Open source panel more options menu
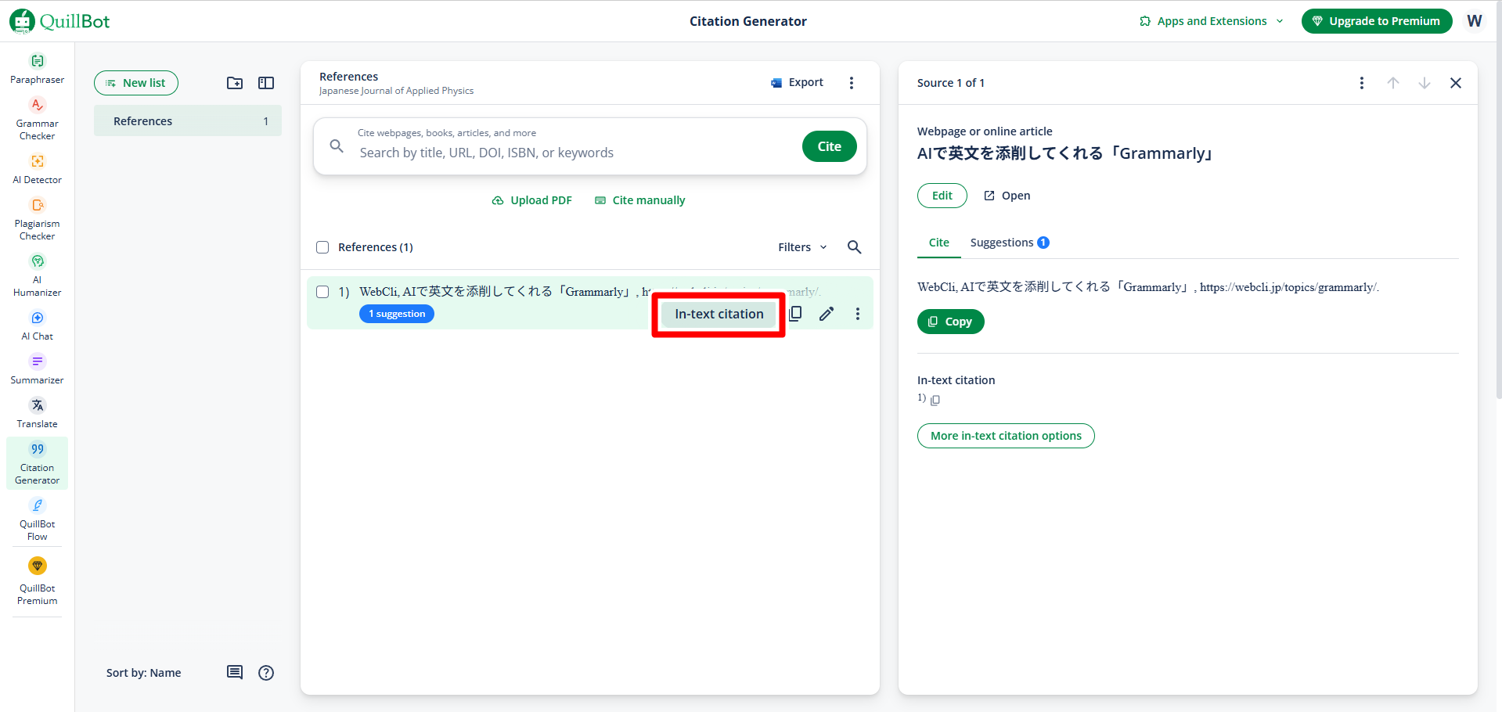The image size is (1502, 712). (x=1362, y=83)
